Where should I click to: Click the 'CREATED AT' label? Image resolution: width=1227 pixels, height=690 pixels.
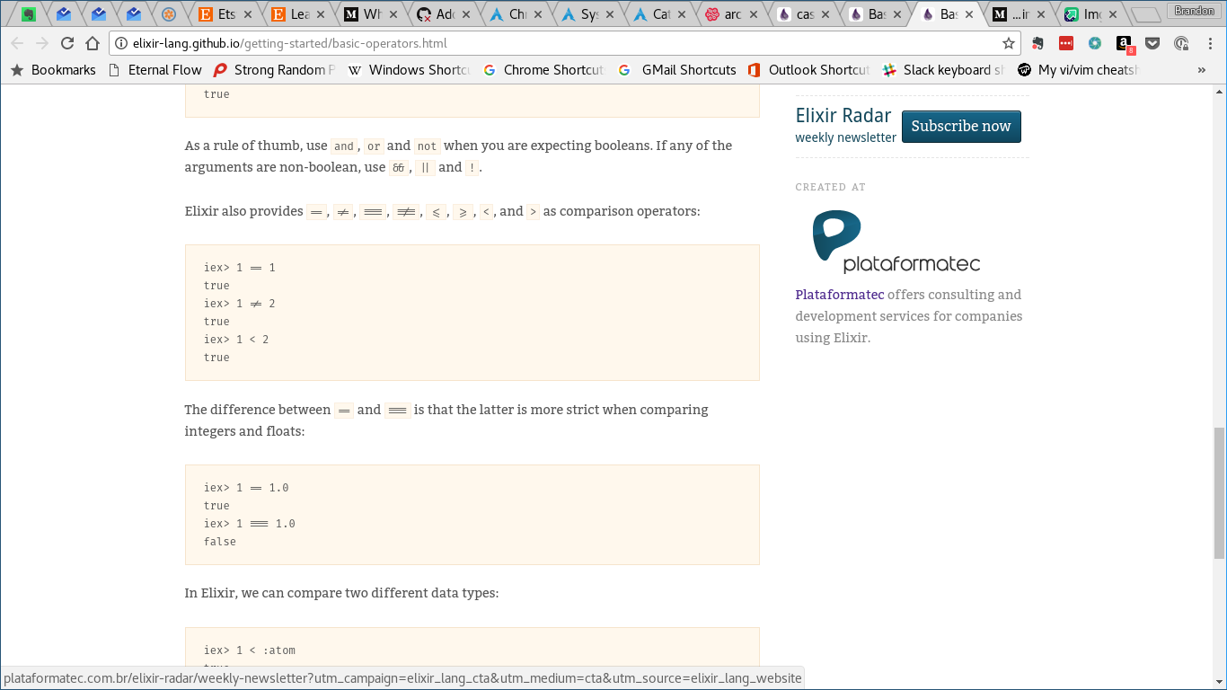coord(830,187)
